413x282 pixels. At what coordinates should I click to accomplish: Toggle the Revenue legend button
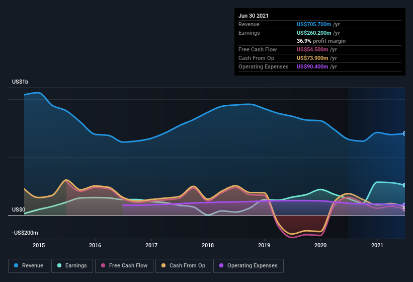(29, 266)
